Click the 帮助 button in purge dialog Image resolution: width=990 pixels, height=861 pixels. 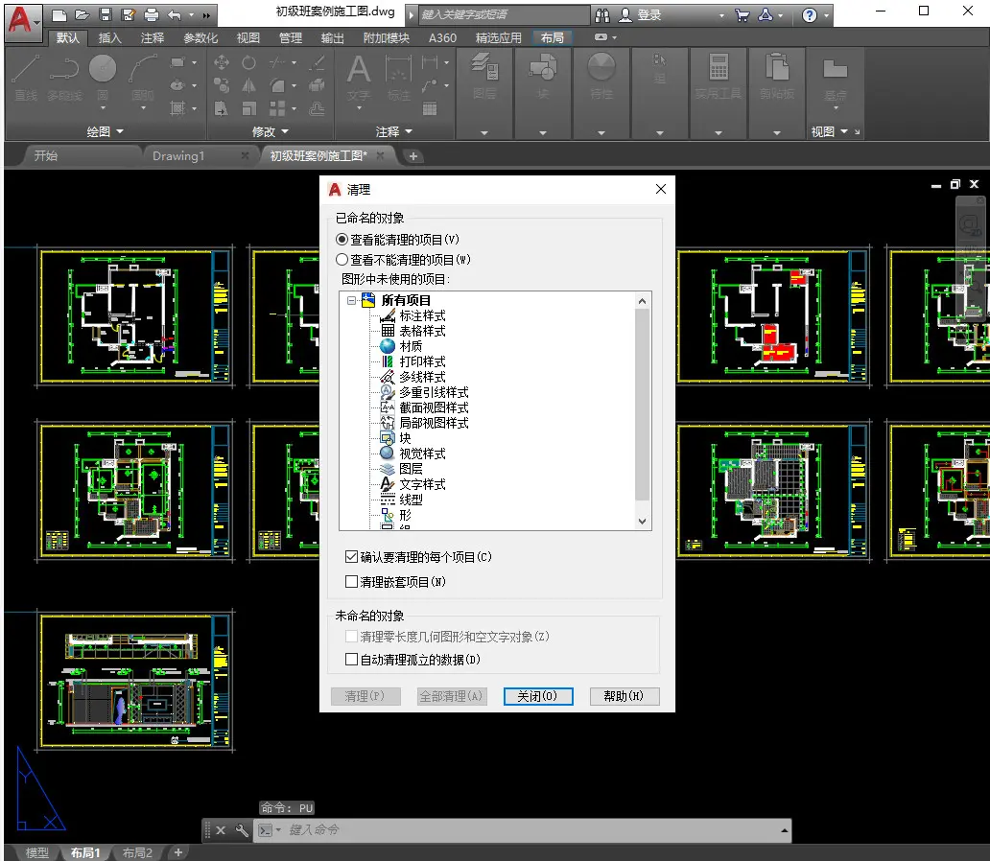(x=625, y=696)
